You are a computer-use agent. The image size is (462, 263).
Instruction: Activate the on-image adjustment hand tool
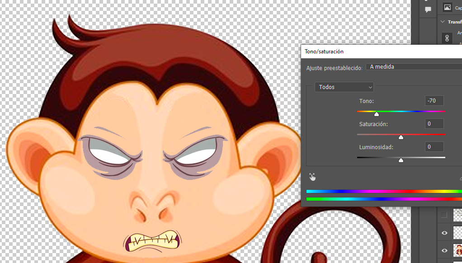click(312, 176)
